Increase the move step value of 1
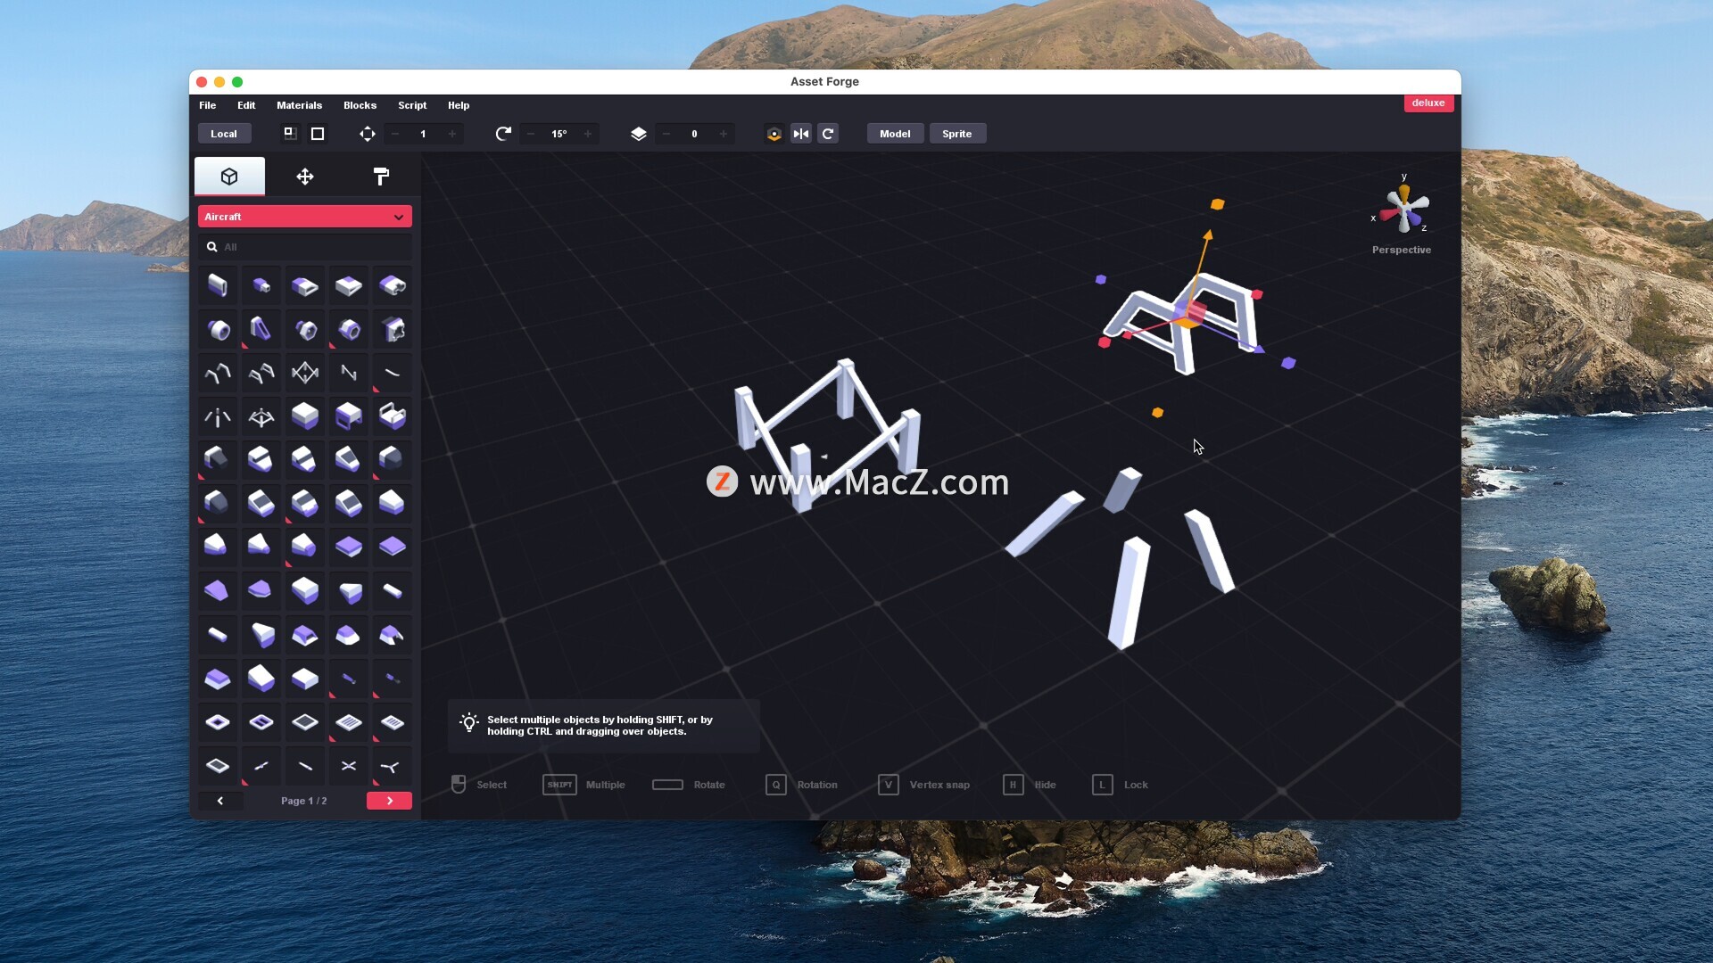 (x=452, y=134)
